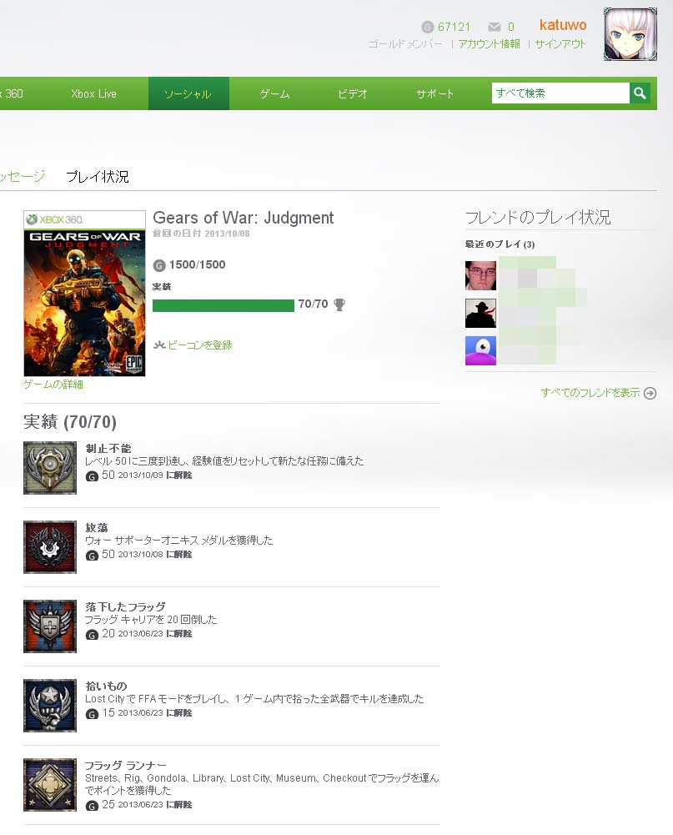Screen dimensions: 673x835
Task: Click the Gamerscore G icon beside 67121
Action: pos(427,27)
